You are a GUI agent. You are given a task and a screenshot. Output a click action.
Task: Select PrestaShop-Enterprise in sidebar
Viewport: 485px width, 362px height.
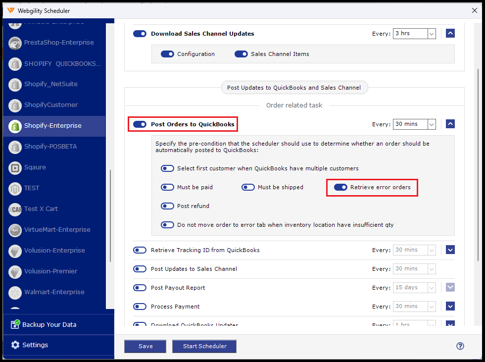coord(54,43)
